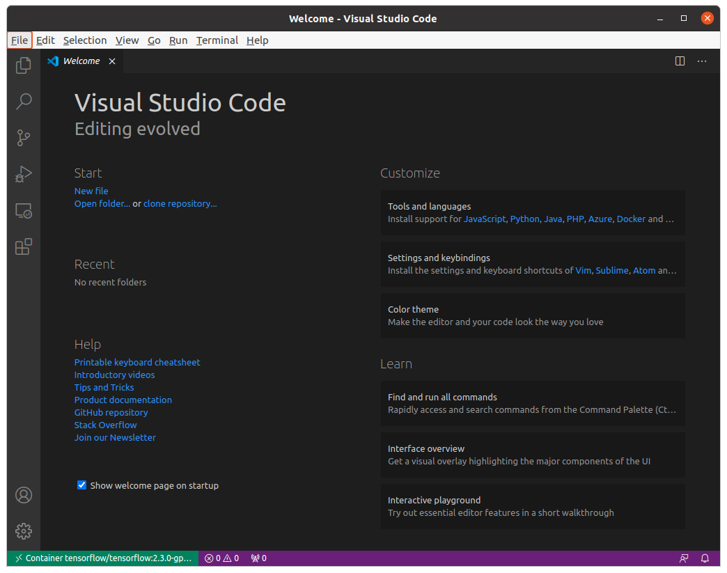Image resolution: width=727 pixels, height=573 pixels.
Task: Click the PHP language support link
Action: coord(575,219)
